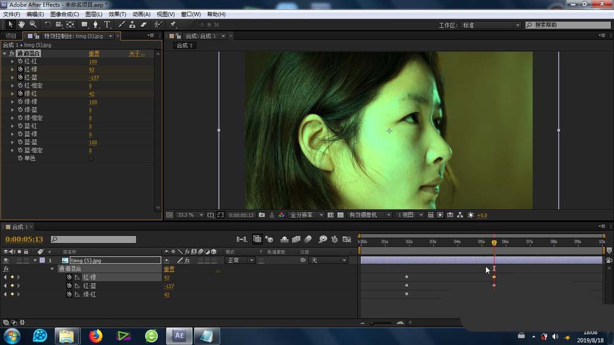Click the reset exposure icon
614x345 pixels.
(x=471, y=215)
